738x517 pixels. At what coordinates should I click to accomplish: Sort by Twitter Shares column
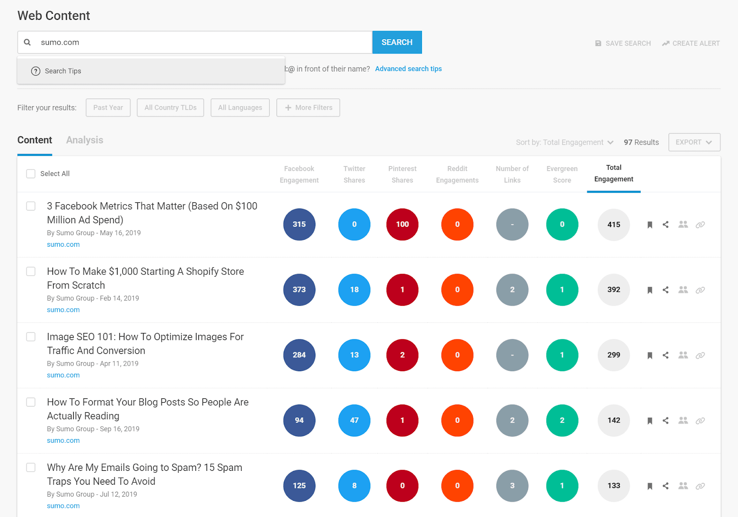click(x=354, y=174)
